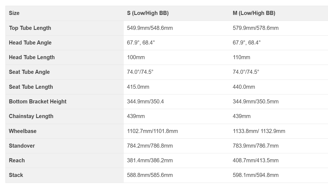Select the 381.4mm/386.2mm reach value

(x=150, y=160)
